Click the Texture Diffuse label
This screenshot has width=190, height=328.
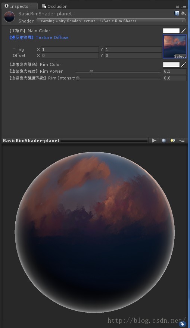[x=38, y=37]
